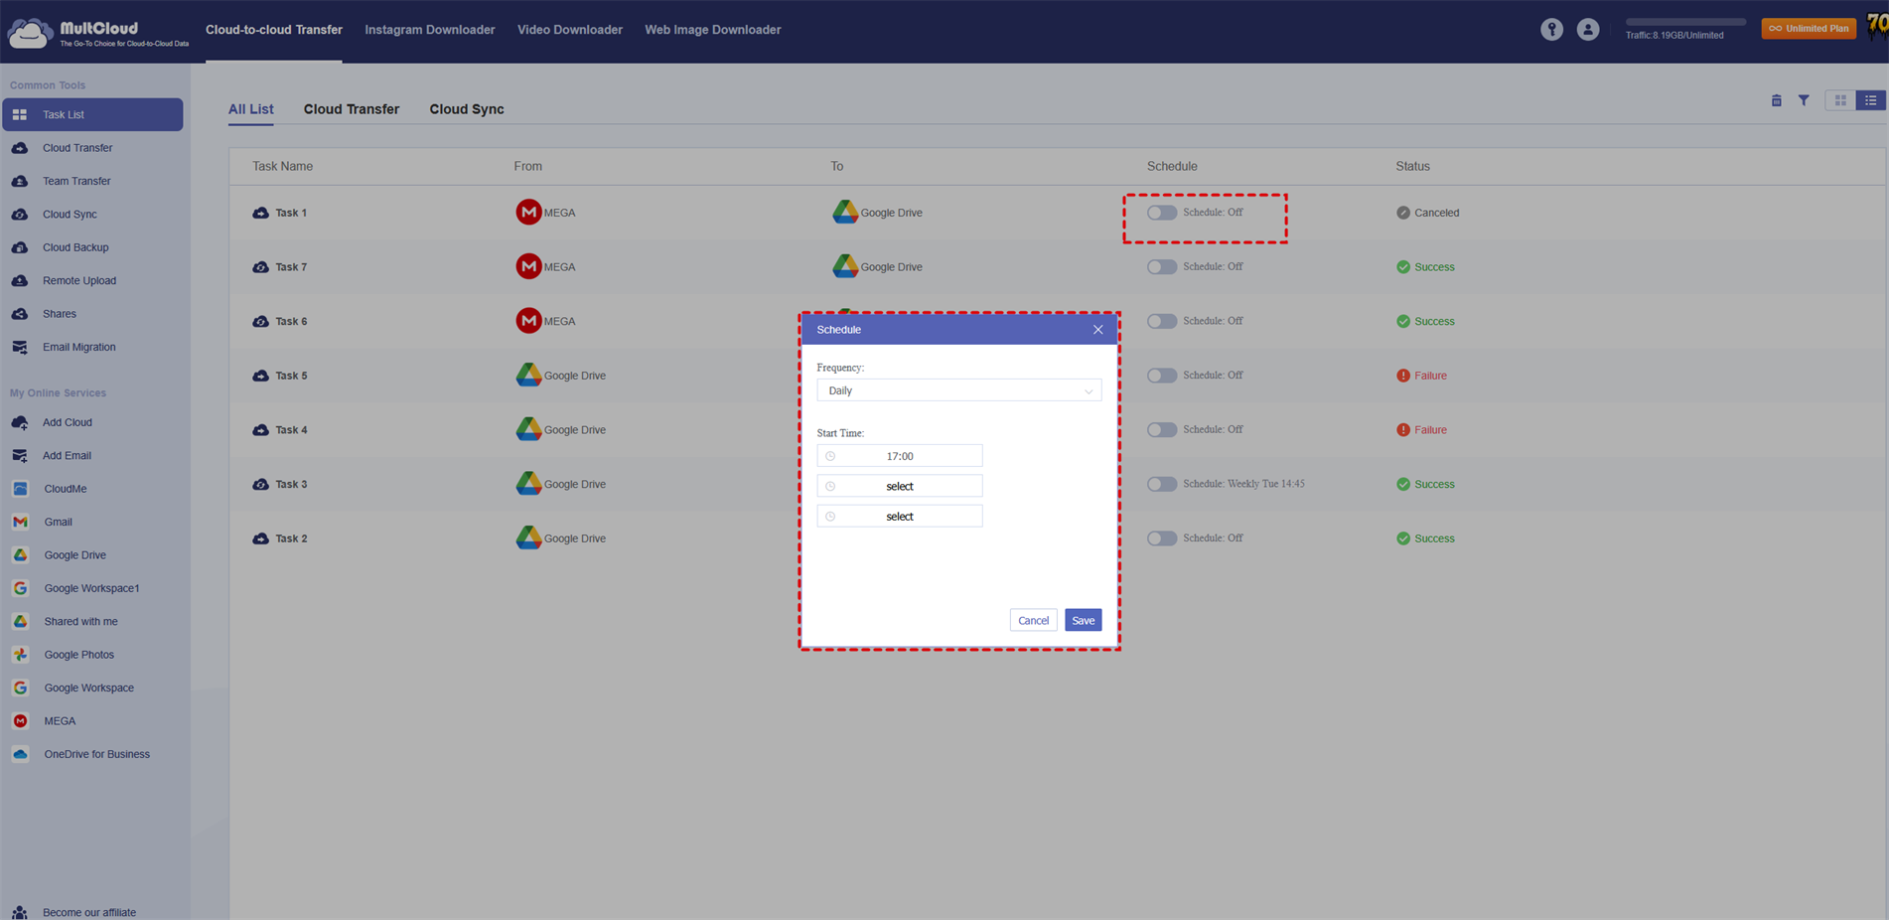Open Video Downloader in top navigation

tap(570, 30)
